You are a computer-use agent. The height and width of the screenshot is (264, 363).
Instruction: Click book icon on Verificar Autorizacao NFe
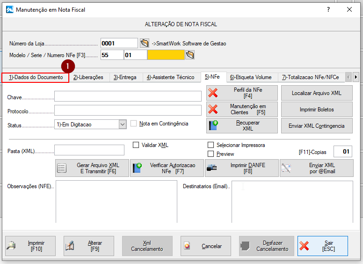pyautogui.click(x=137, y=168)
